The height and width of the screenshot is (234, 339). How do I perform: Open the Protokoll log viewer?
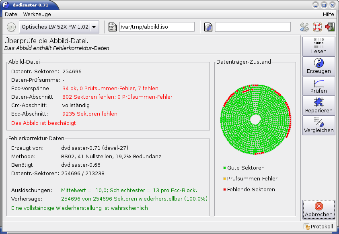(318, 226)
